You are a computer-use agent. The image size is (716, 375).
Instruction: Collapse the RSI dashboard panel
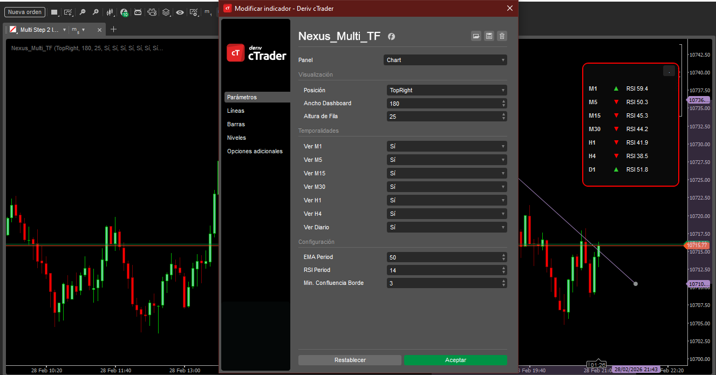[x=669, y=71]
